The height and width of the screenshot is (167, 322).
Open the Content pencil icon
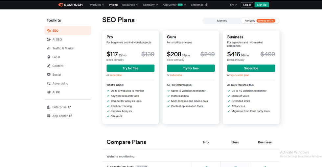[x=49, y=66]
